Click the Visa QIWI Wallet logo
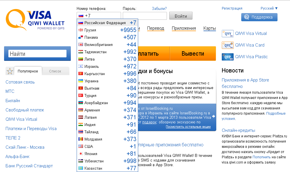Screen dimensions: 290x172 click(x=35, y=20)
